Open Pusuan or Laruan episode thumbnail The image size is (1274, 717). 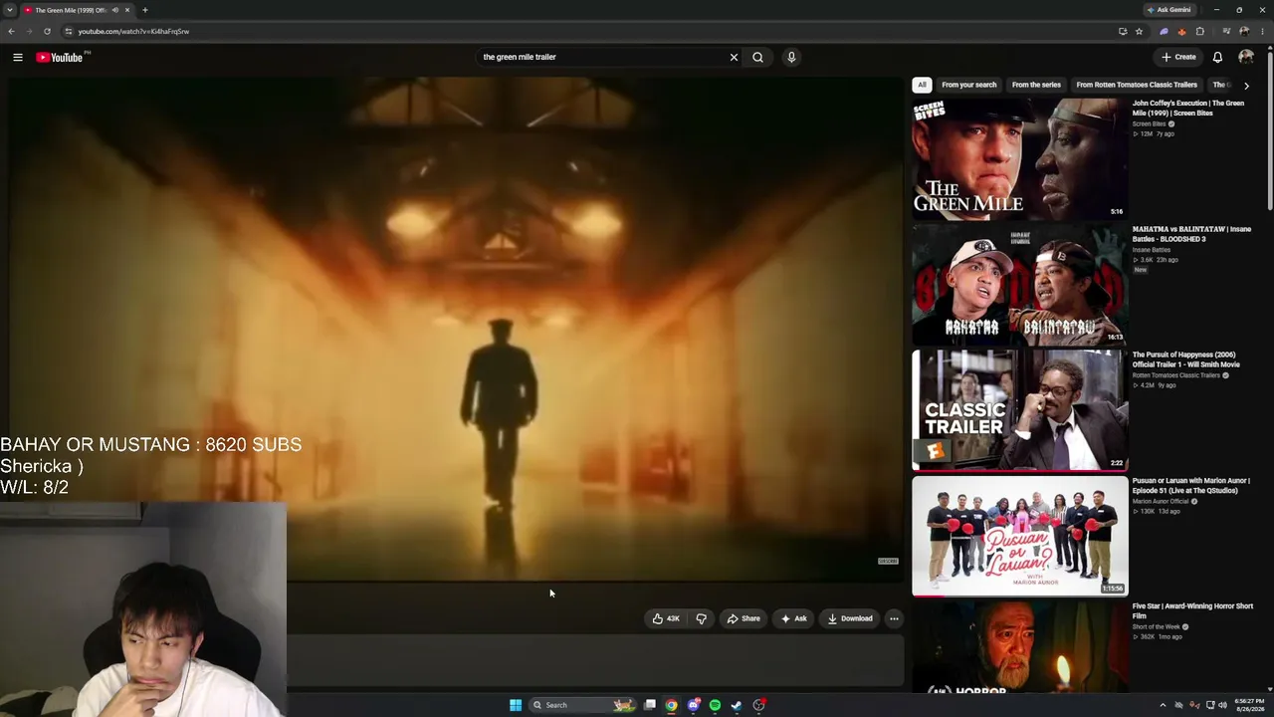[x=1020, y=536]
